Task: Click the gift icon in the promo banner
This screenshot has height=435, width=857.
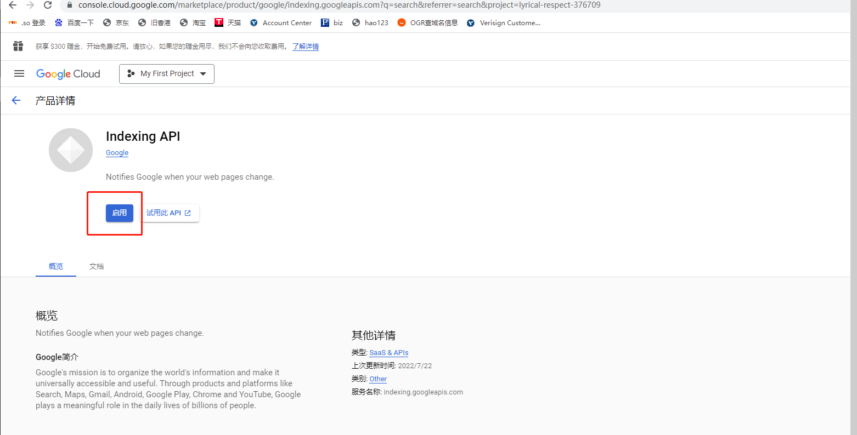Action: tap(18, 46)
